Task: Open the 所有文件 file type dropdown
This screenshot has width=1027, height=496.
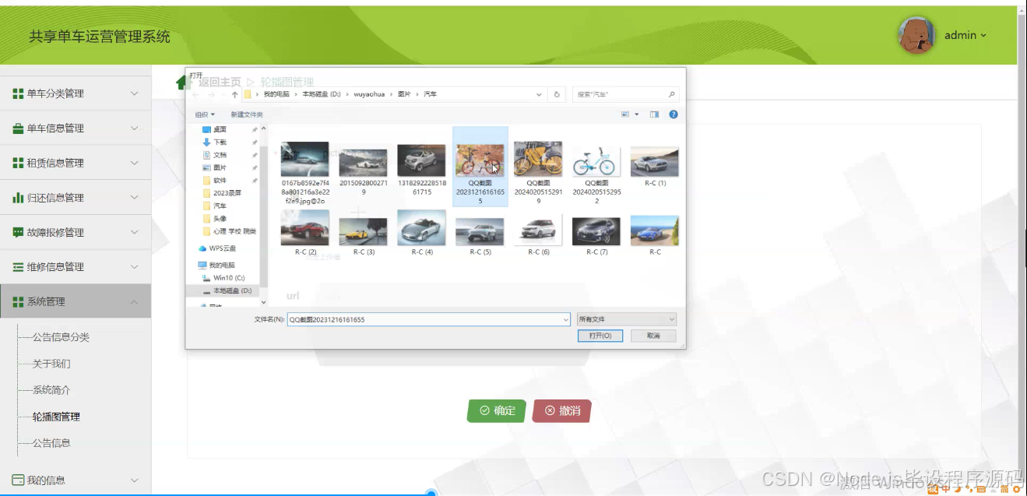Action: point(627,319)
